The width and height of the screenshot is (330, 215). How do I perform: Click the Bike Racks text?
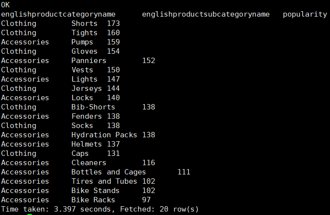pyautogui.click(x=93, y=200)
